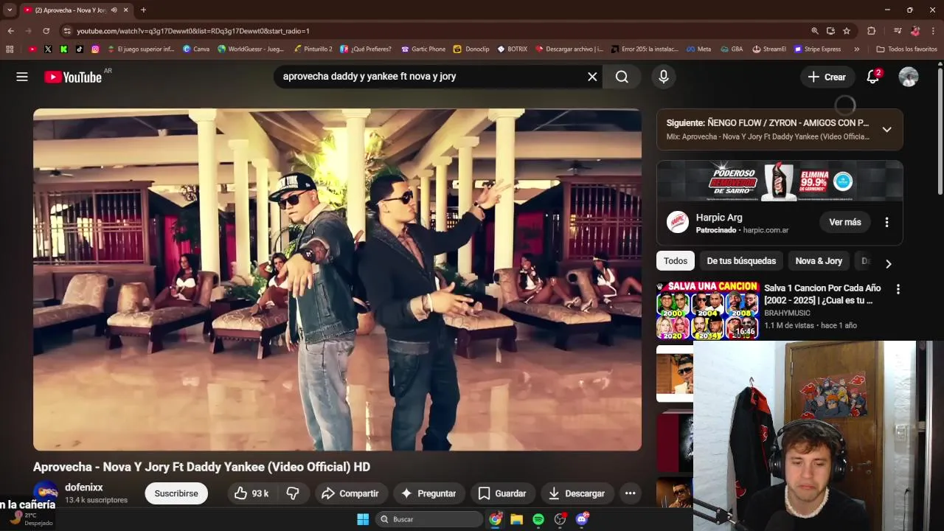View site information icon in address bar
Screen dimensions: 944x531
click(x=67, y=31)
